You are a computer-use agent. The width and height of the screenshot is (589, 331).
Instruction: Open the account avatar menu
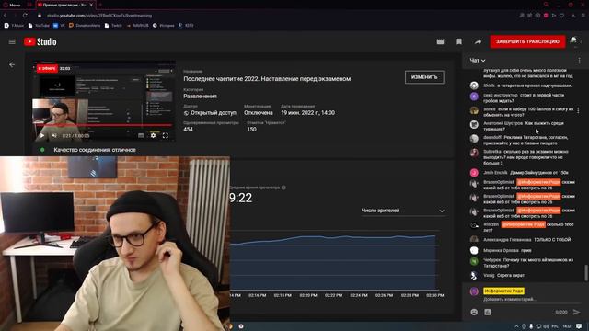[573, 40]
